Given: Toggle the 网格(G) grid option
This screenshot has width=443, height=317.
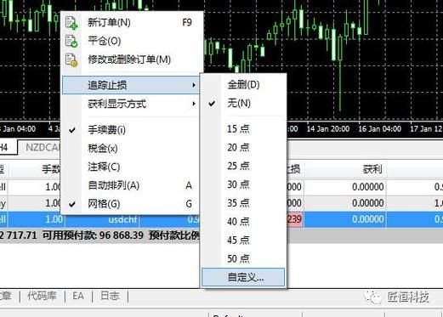Looking at the screenshot, I should (x=131, y=204).
